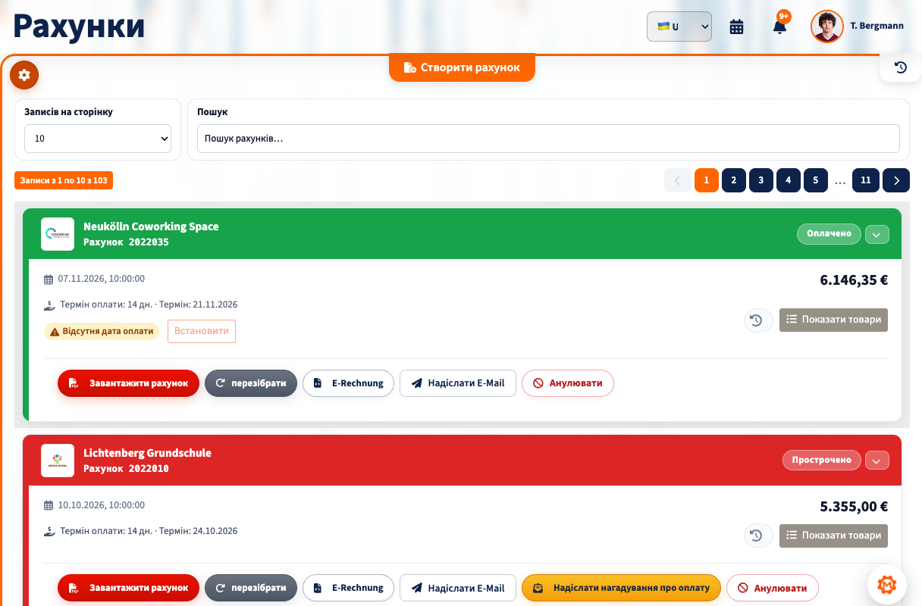Click Прострочено status badge
The height and width of the screenshot is (606, 922).
[x=822, y=460]
